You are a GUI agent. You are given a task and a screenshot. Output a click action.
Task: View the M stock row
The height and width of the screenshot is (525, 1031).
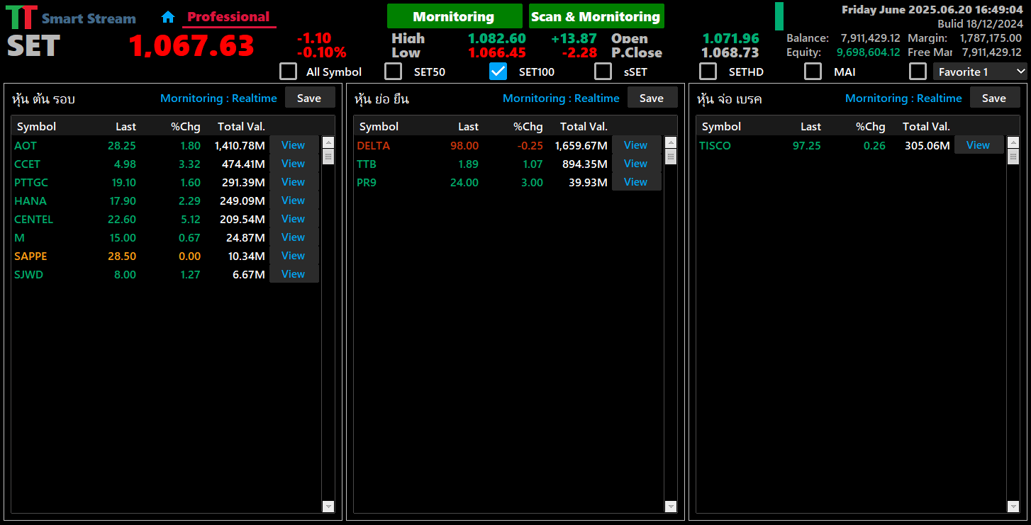pyautogui.click(x=294, y=237)
